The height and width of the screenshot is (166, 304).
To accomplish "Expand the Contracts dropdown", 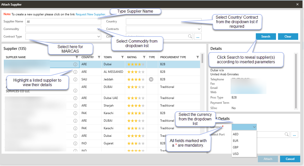I will click(x=199, y=29).
